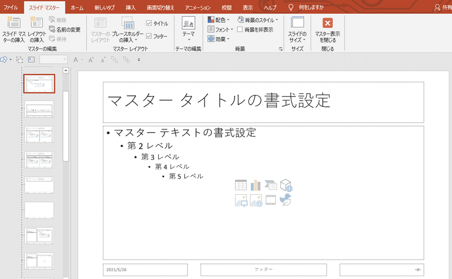Click the increase font size icon
The width and height of the screenshot is (452, 279).
pyautogui.click(x=91, y=60)
